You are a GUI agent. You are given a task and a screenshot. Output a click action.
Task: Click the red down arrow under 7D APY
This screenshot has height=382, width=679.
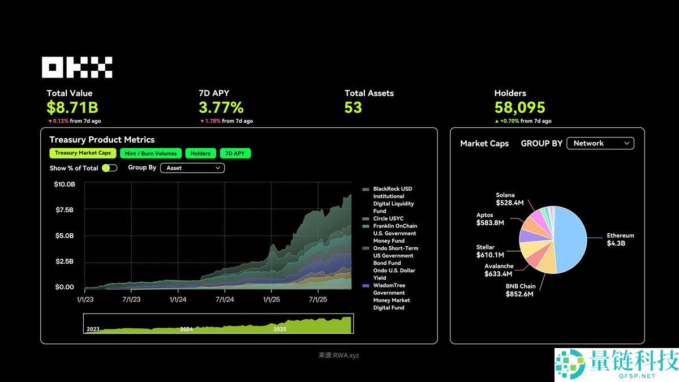click(201, 121)
